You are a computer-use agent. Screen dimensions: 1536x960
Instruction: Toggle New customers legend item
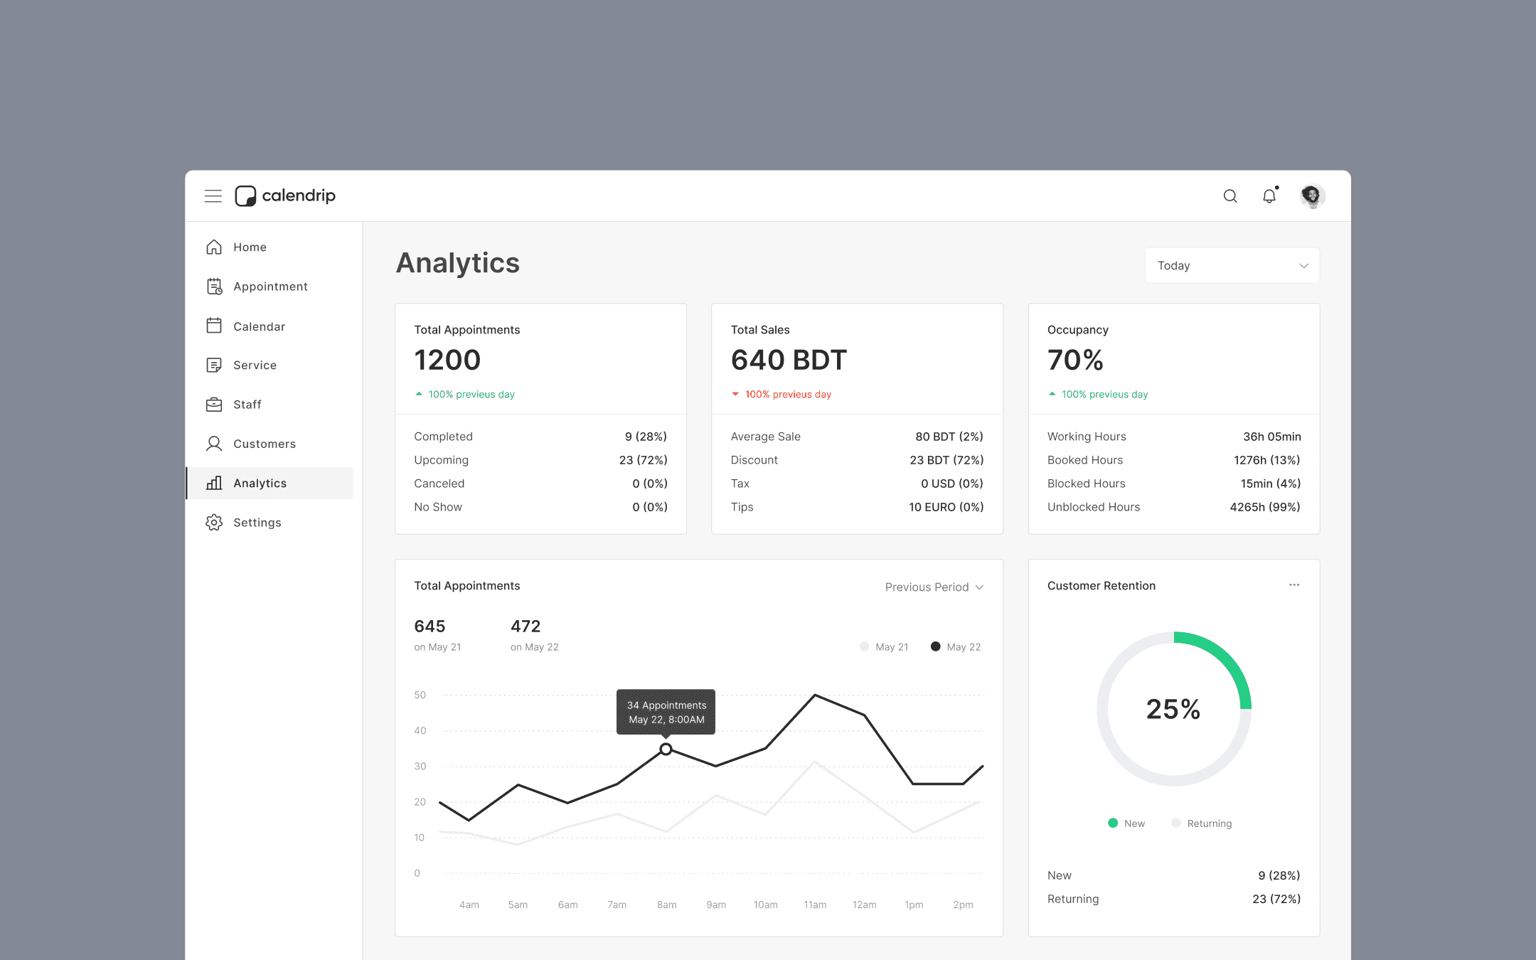pyautogui.click(x=1126, y=823)
